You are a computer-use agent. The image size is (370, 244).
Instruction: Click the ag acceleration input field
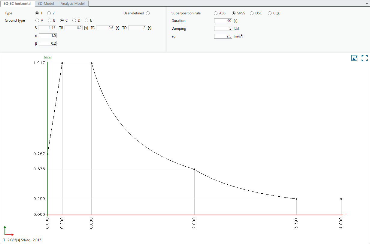[x=223, y=36]
